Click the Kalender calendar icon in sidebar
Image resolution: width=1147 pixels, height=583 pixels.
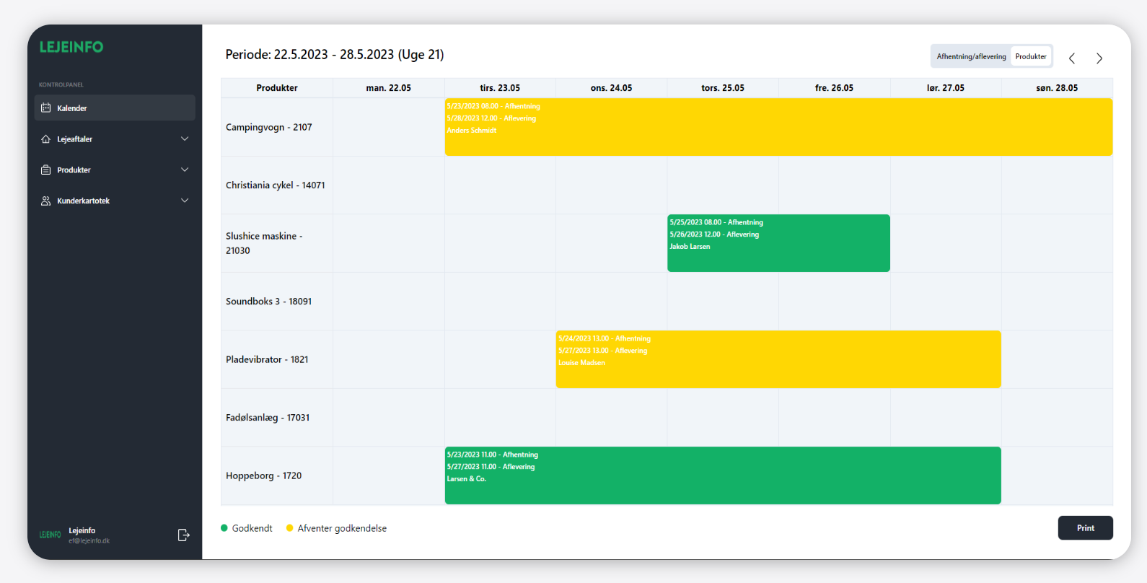[x=46, y=108]
